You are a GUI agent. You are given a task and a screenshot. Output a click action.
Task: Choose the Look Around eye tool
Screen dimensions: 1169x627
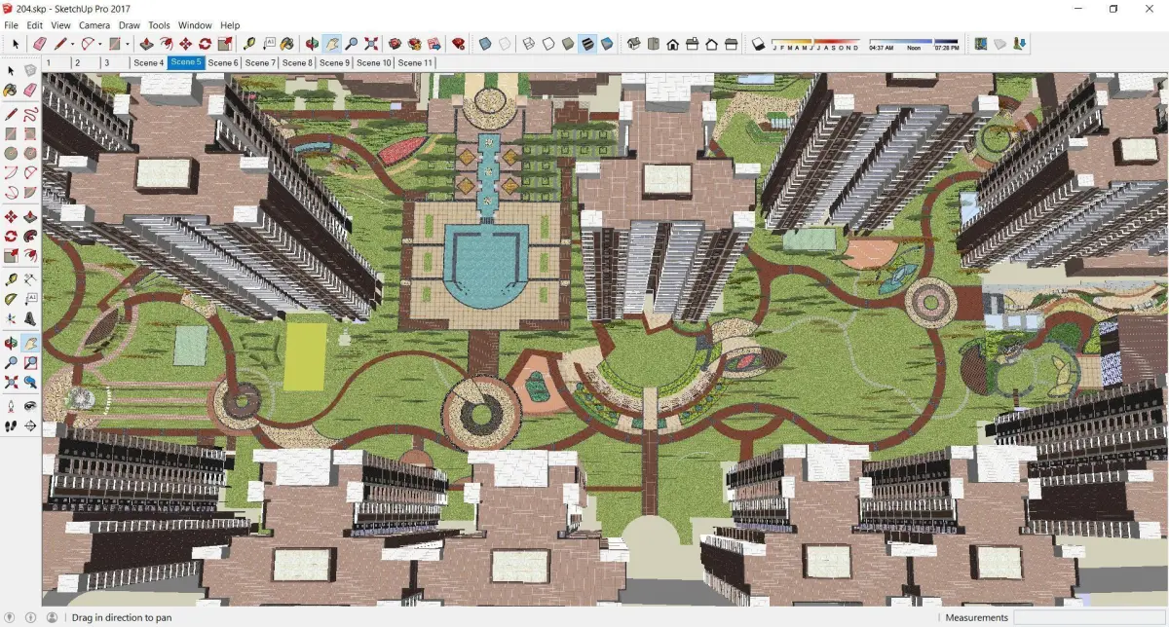pyautogui.click(x=29, y=406)
